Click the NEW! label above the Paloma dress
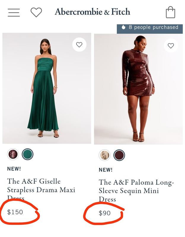 click(106, 170)
